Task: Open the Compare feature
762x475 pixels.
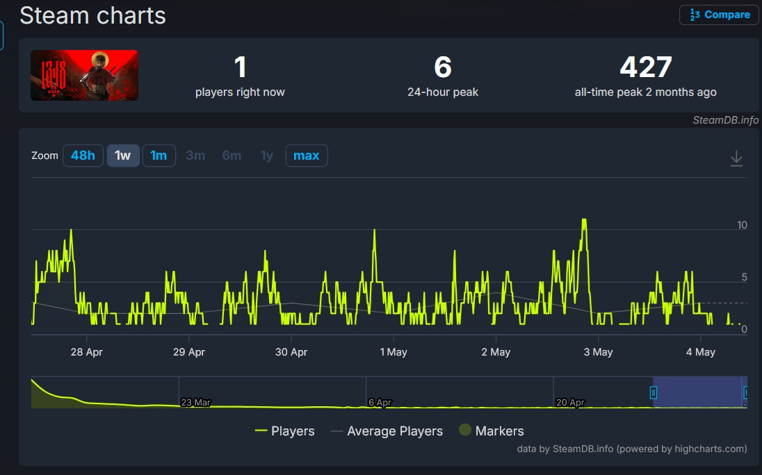Action: pos(719,15)
